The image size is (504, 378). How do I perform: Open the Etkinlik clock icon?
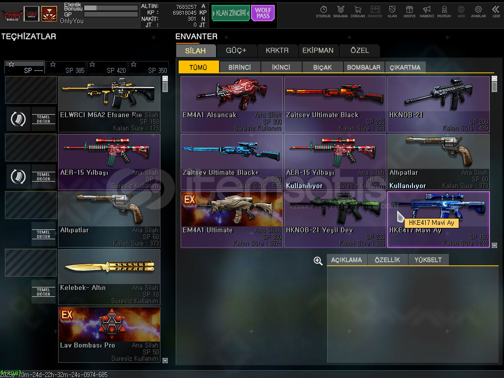pyautogui.click(x=323, y=12)
